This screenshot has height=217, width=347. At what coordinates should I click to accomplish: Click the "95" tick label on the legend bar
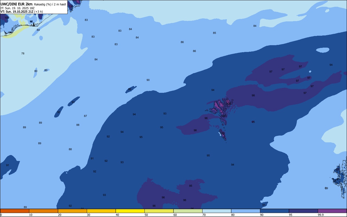click(x=291, y=215)
